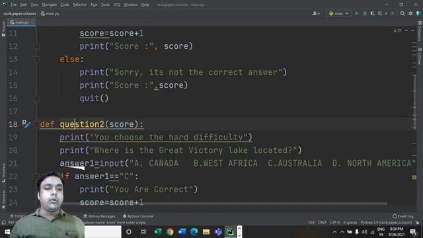Click the profiler run icon
Screen dimensions: 423x238
click(x=380, y=13)
